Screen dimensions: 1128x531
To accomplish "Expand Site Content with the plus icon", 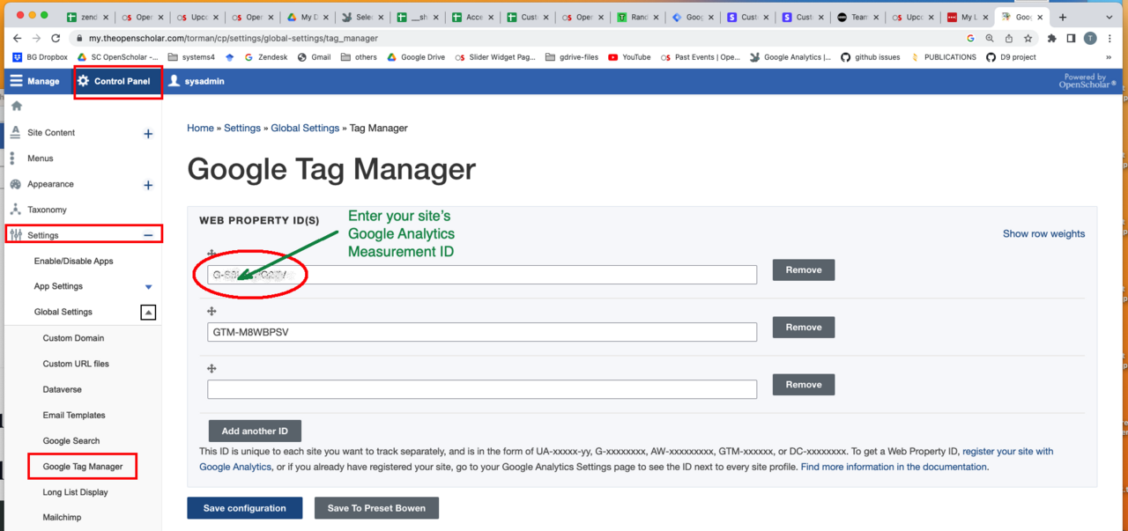I will pyautogui.click(x=148, y=134).
